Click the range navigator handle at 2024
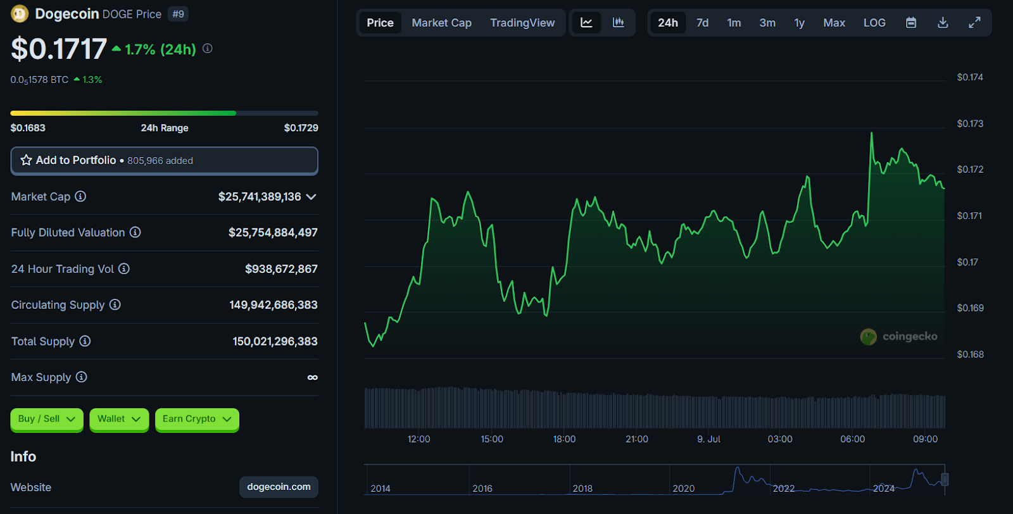Viewport: 1013px width, 514px height. (x=945, y=479)
